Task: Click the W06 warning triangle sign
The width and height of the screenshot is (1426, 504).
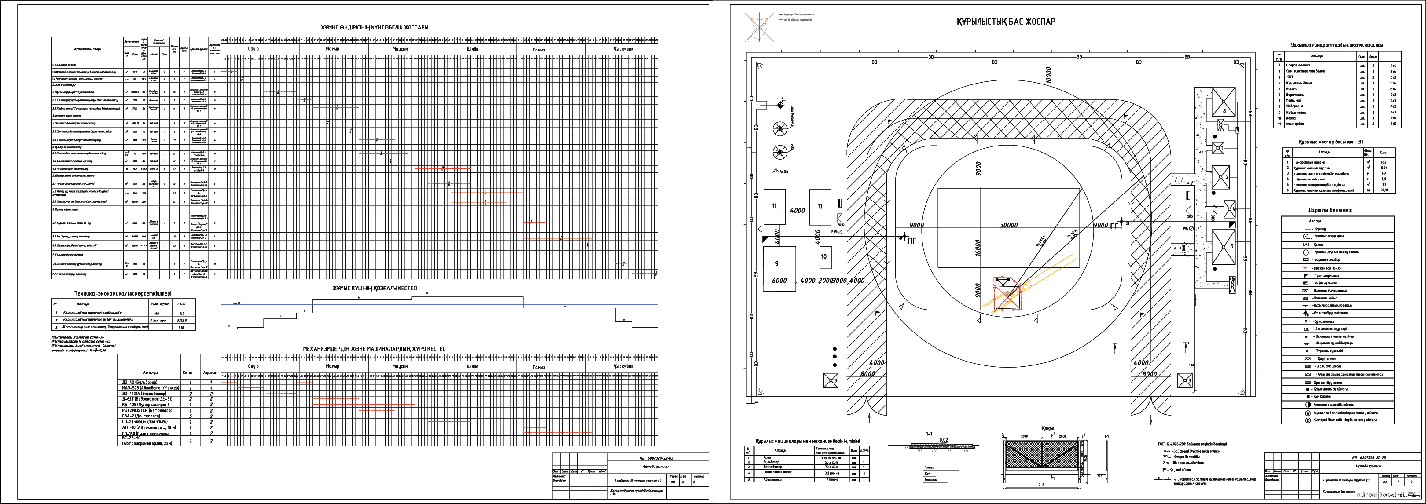Action: click(x=776, y=171)
